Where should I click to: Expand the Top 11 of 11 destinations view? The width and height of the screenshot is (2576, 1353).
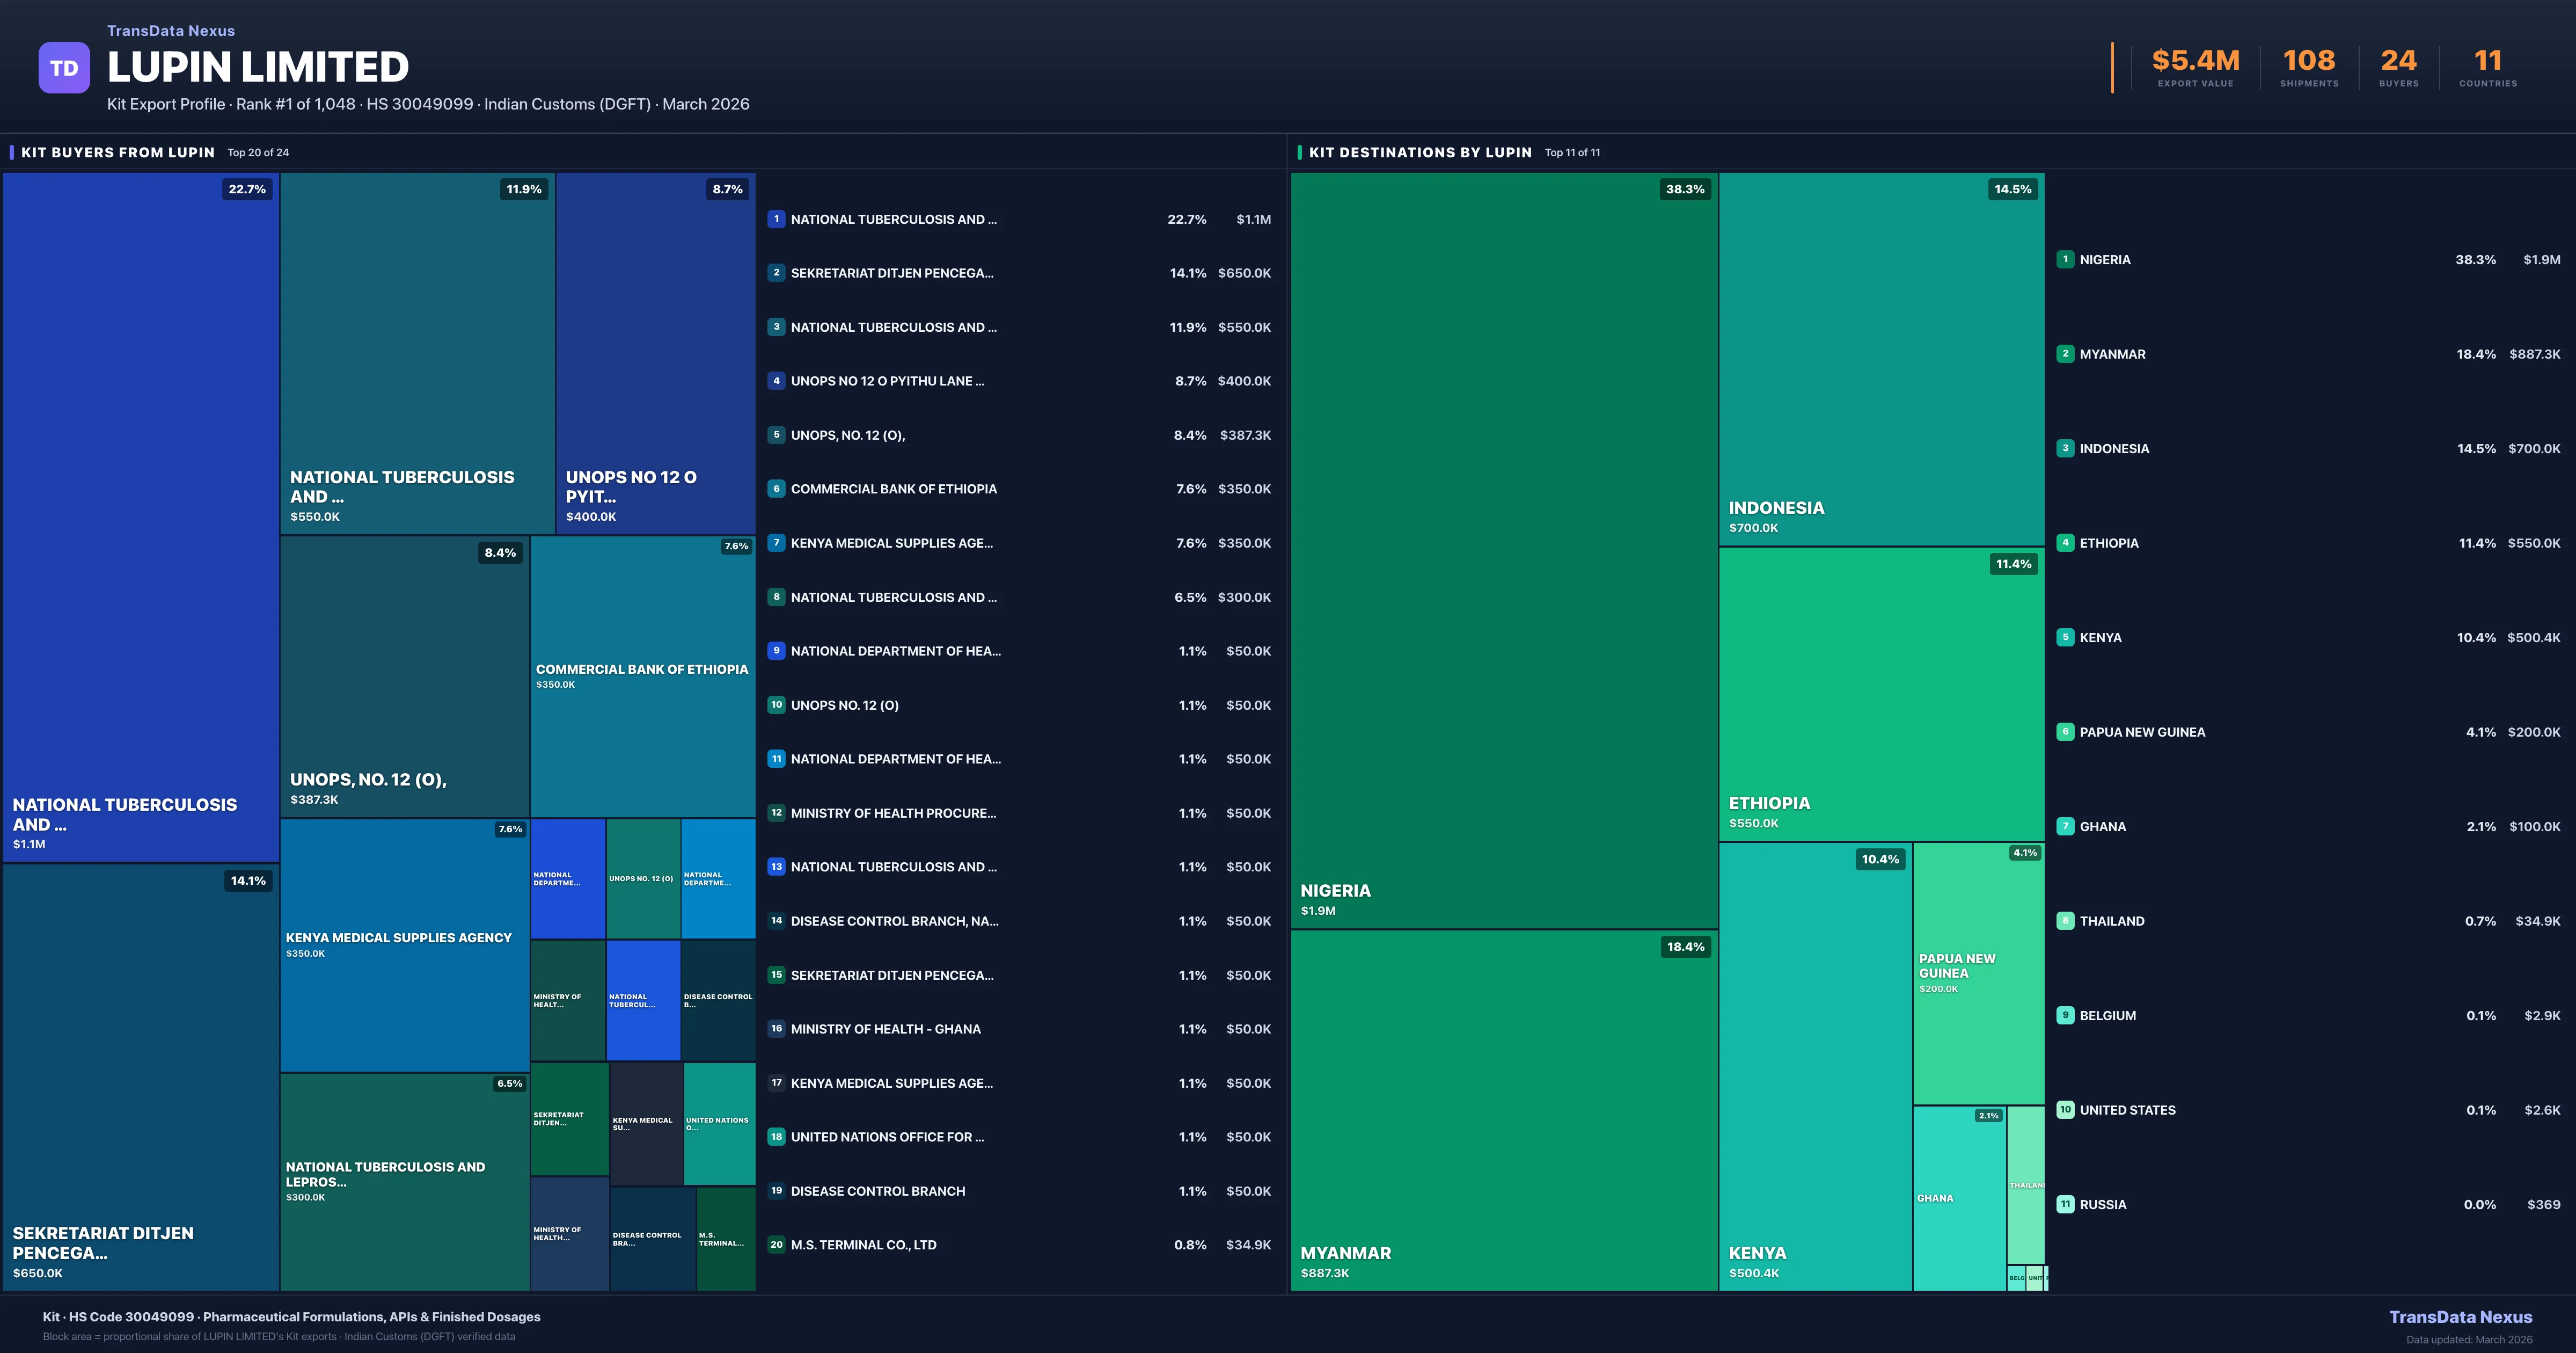tap(1571, 152)
